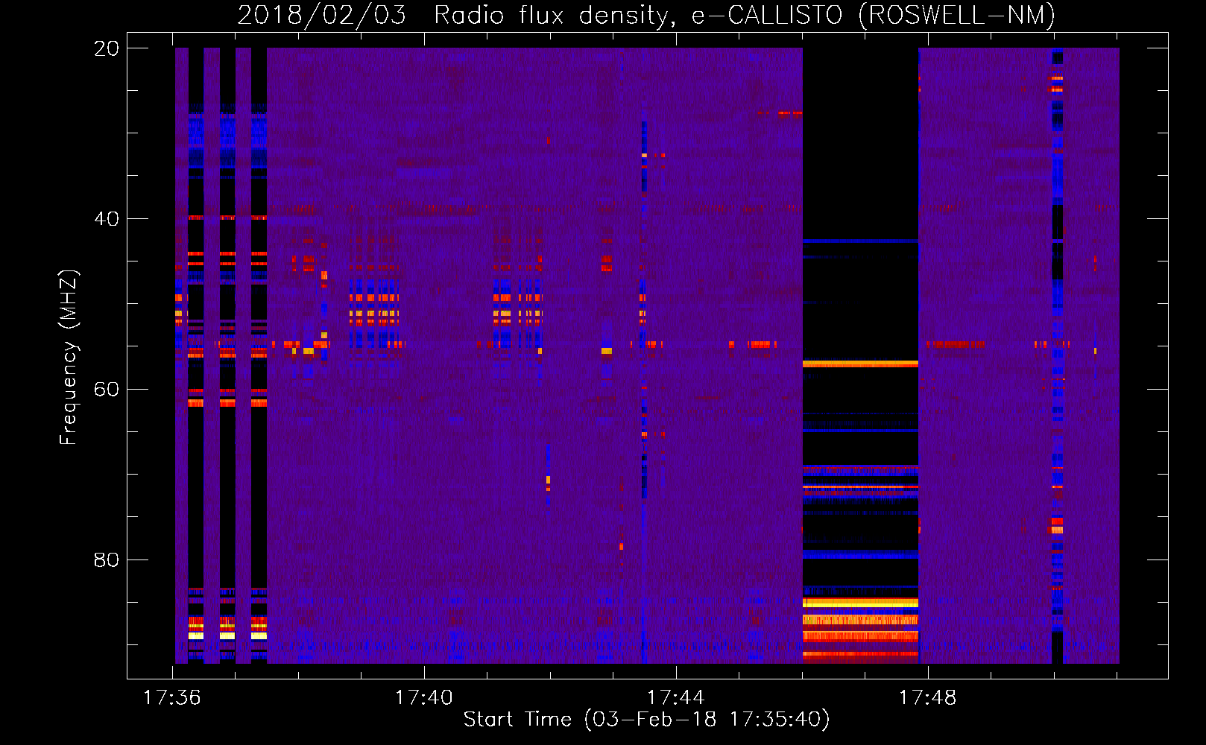This screenshot has width=1206, height=745.
Task: Click the 80 MHz frequency tick label
Action: (107, 559)
